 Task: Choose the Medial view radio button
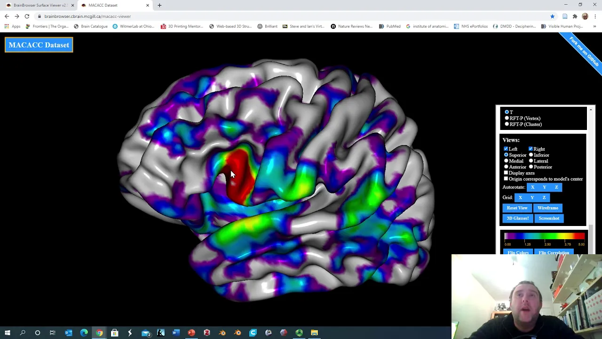point(506,161)
